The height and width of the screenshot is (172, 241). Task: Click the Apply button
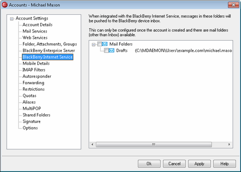pyautogui.click(x=199, y=164)
